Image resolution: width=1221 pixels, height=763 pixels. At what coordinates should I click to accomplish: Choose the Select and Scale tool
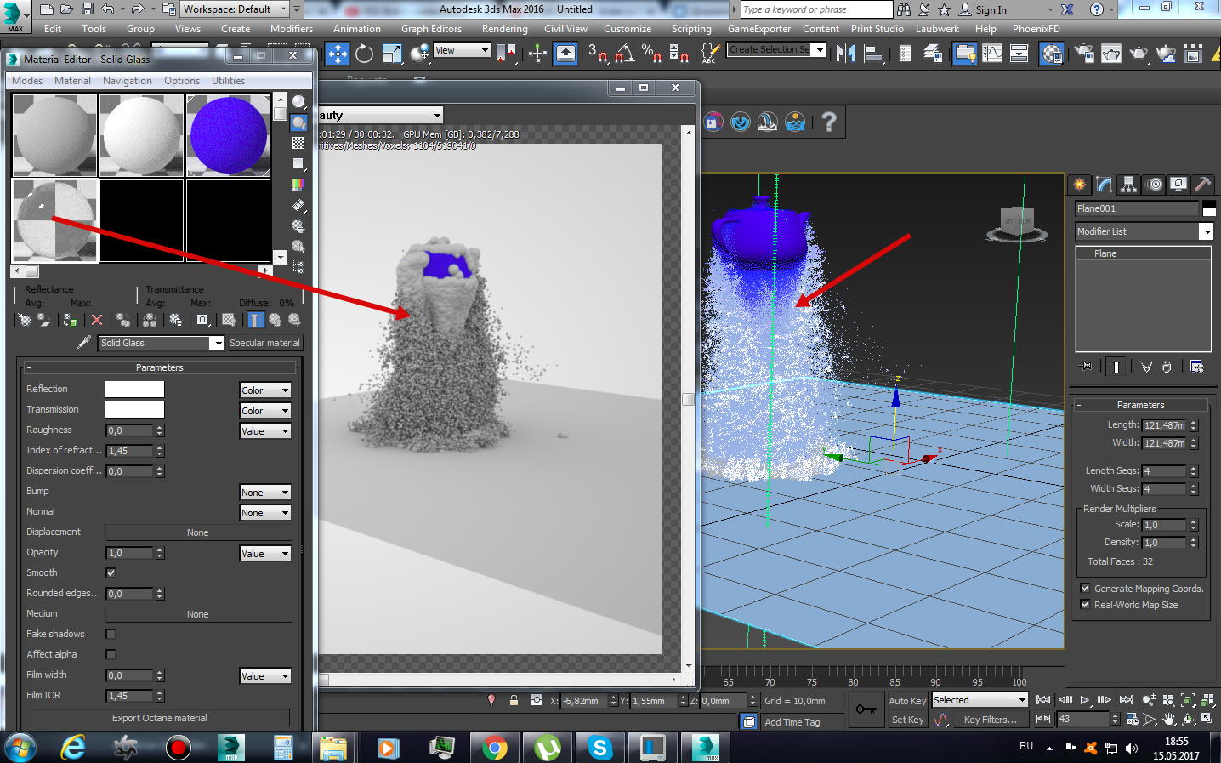point(392,54)
